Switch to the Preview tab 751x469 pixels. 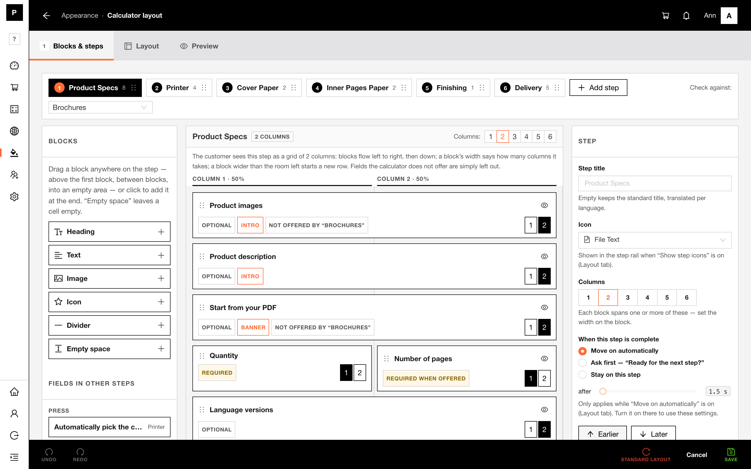tap(199, 46)
